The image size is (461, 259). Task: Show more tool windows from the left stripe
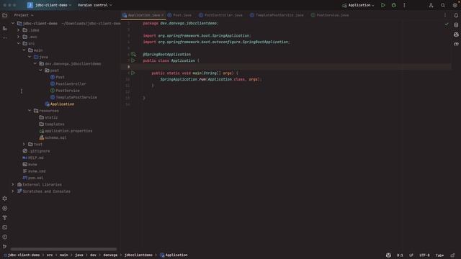click(x=5, y=37)
